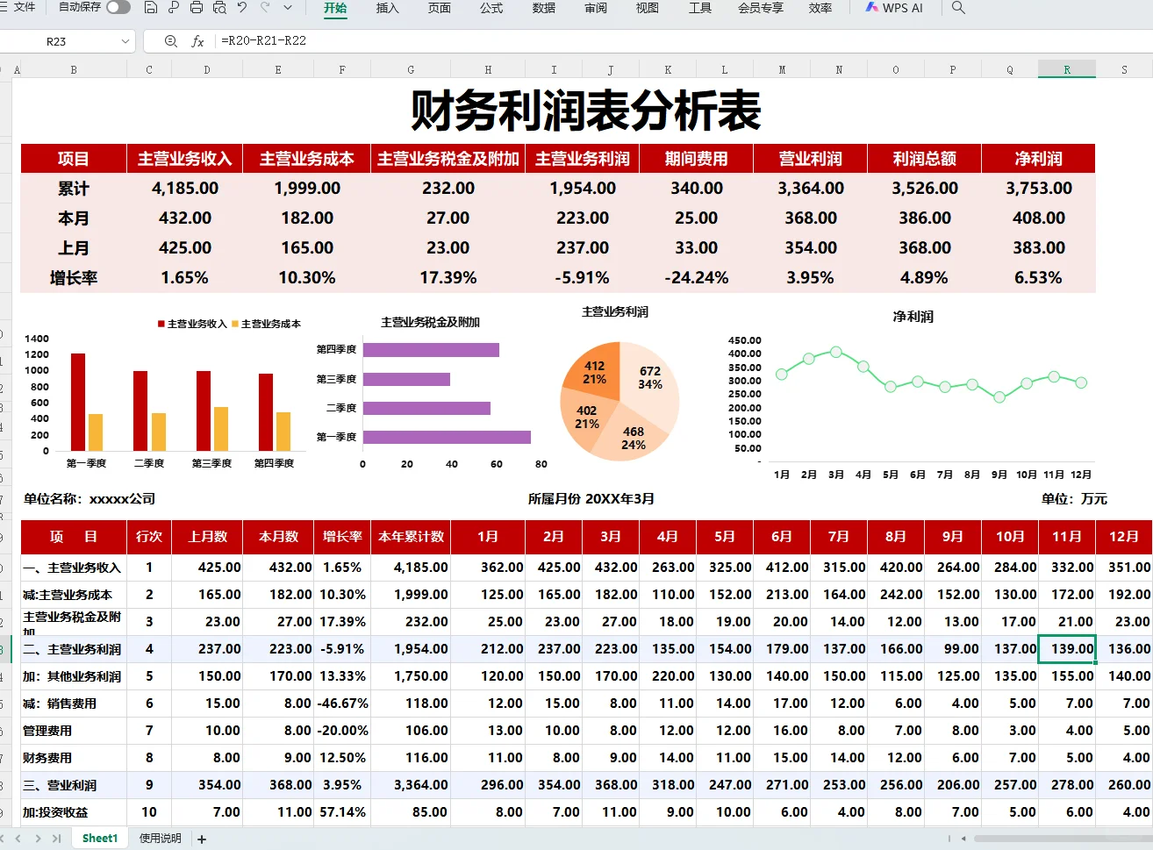Viewport: 1153px width, 850px height.
Task: Click the -46.67% sales expense growth cell
Action: [343, 704]
